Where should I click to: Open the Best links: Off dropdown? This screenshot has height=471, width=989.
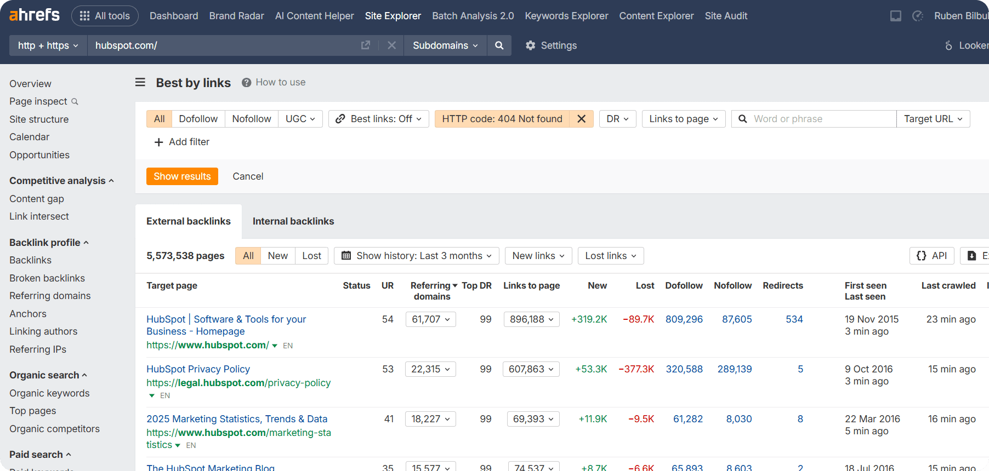click(378, 119)
